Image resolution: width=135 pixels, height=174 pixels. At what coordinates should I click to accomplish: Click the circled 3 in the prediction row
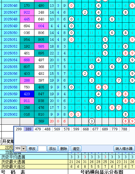coord(92,121)
